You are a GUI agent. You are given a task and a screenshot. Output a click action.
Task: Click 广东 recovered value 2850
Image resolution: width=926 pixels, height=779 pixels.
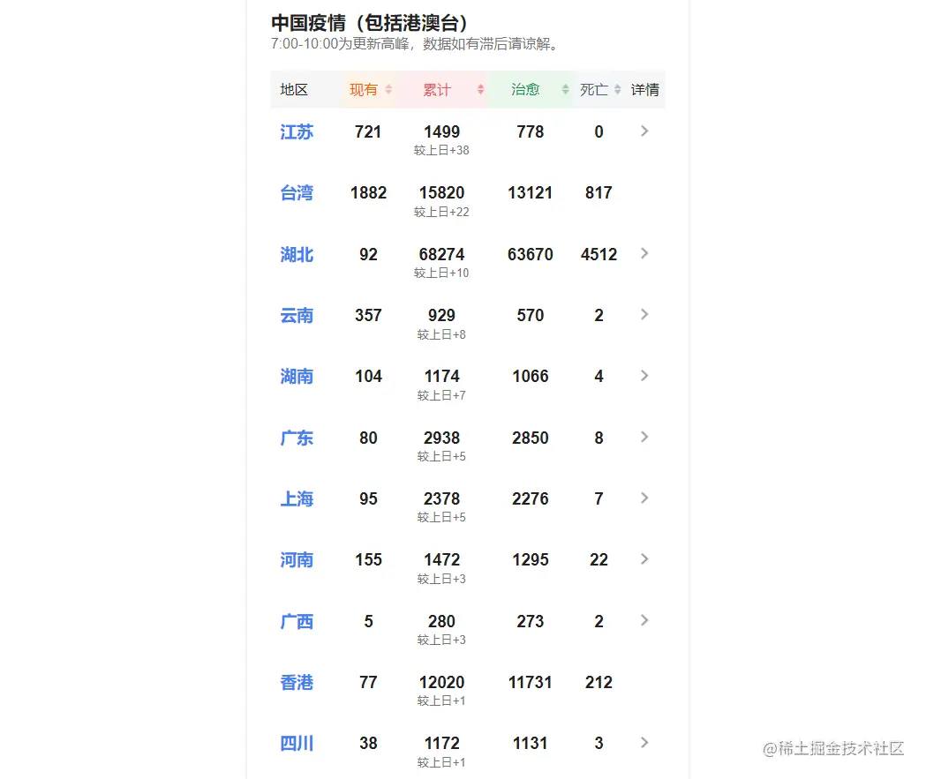tap(531, 438)
